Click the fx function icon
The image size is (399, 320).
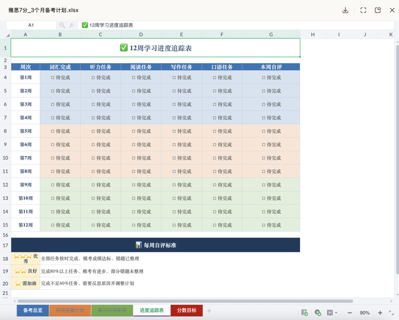tap(72, 25)
